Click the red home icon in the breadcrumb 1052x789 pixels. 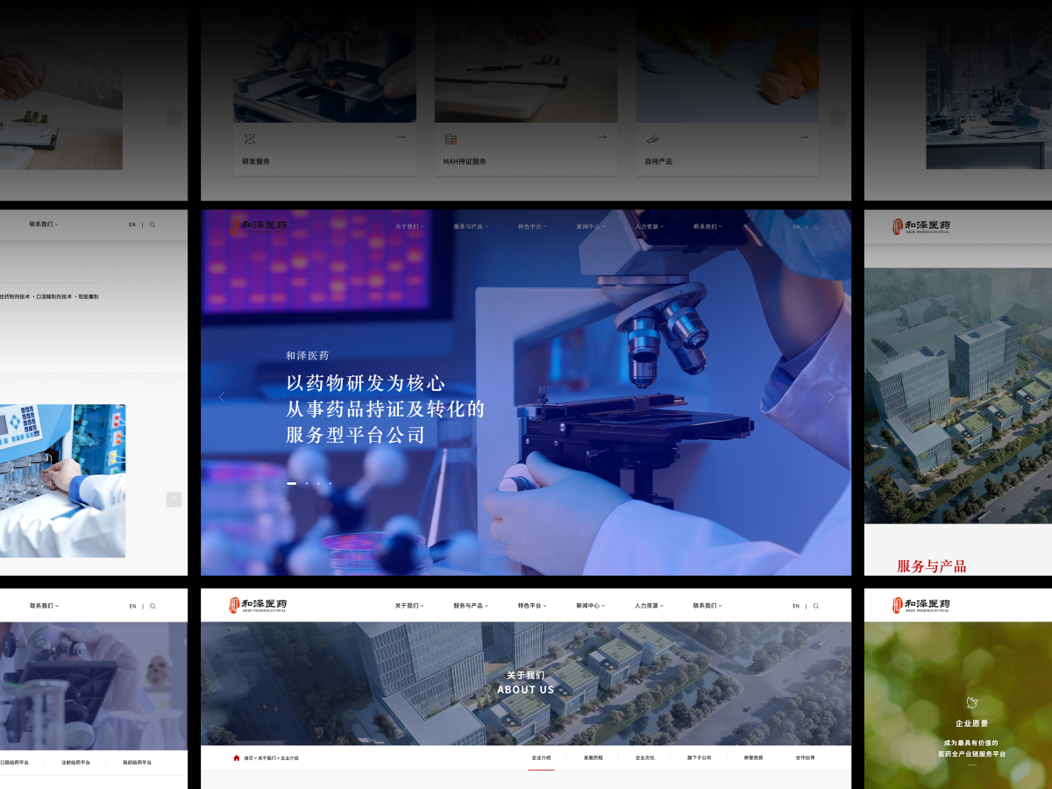click(x=237, y=757)
